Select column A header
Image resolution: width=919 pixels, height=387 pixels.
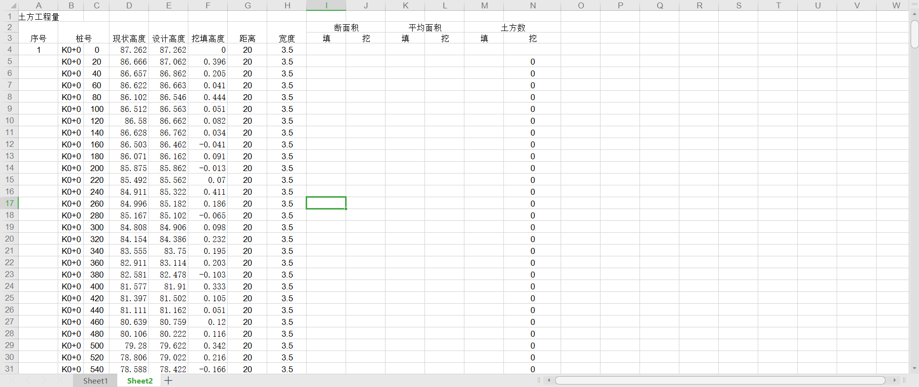(38, 5)
